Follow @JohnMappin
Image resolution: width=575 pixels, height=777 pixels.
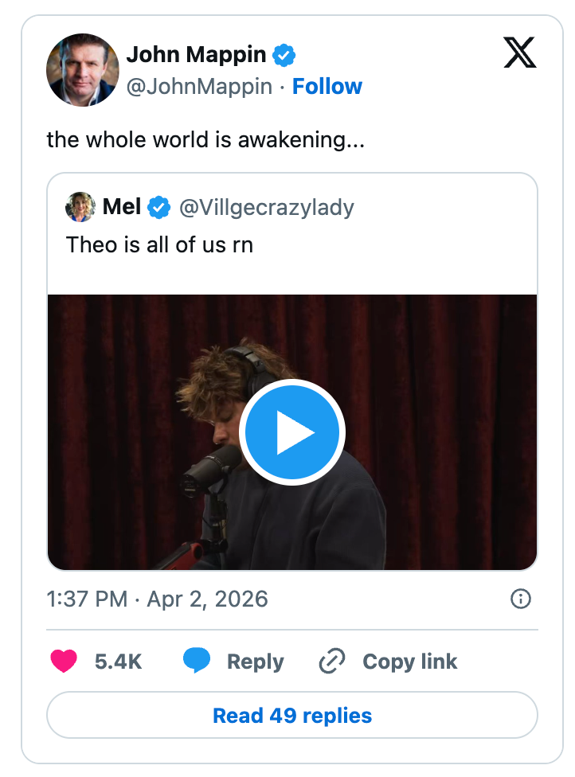click(327, 86)
